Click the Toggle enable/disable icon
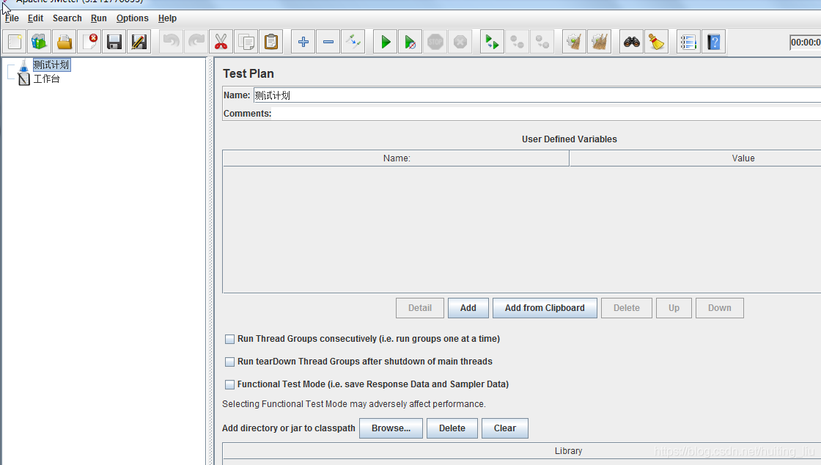Viewport: 821px width, 465px height. point(353,42)
